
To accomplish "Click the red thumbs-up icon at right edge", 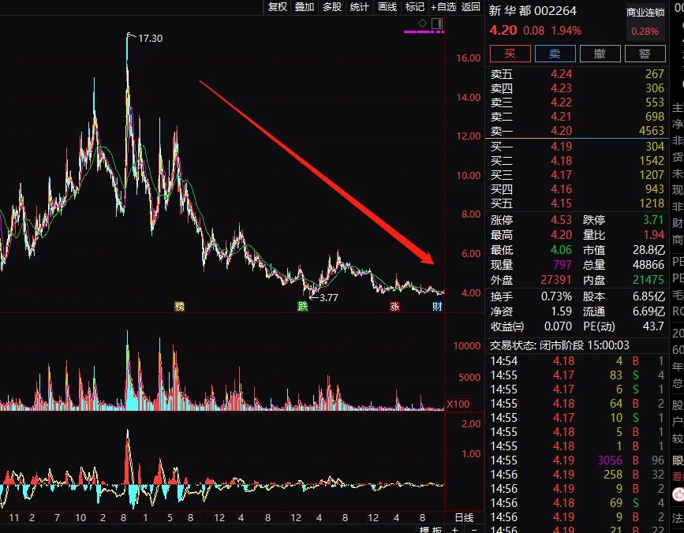I will [x=678, y=494].
